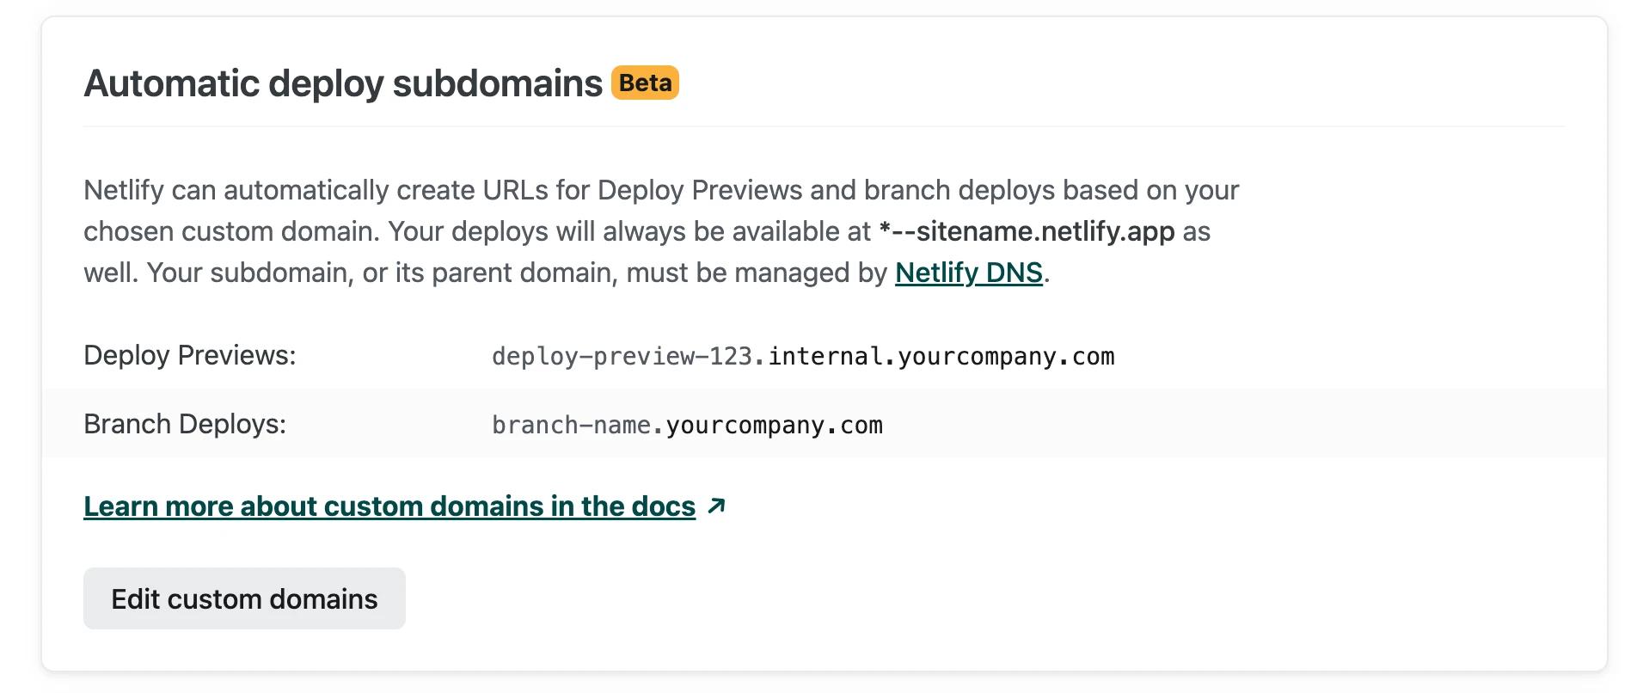Image resolution: width=1649 pixels, height=693 pixels.
Task: Click the Deploy Previews: label
Action: [x=189, y=355]
